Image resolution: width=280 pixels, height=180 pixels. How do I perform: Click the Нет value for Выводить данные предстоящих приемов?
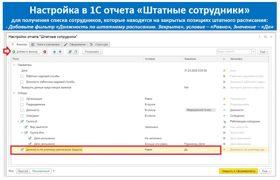186,88
